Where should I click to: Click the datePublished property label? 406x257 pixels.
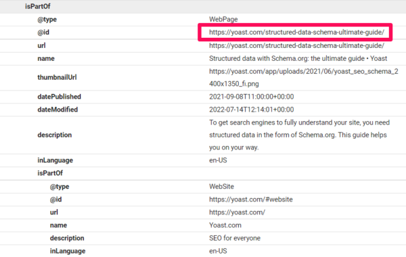pyautogui.click(x=60, y=97)
